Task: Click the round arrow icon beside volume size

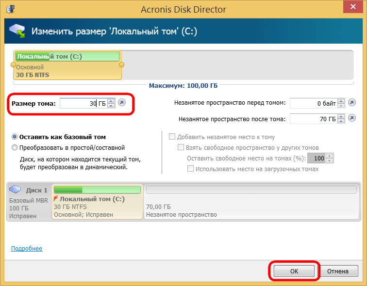Action: coord(121,103)
